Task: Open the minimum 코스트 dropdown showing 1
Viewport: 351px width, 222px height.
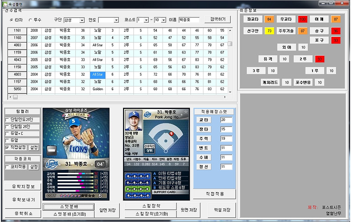Action: 146,20
